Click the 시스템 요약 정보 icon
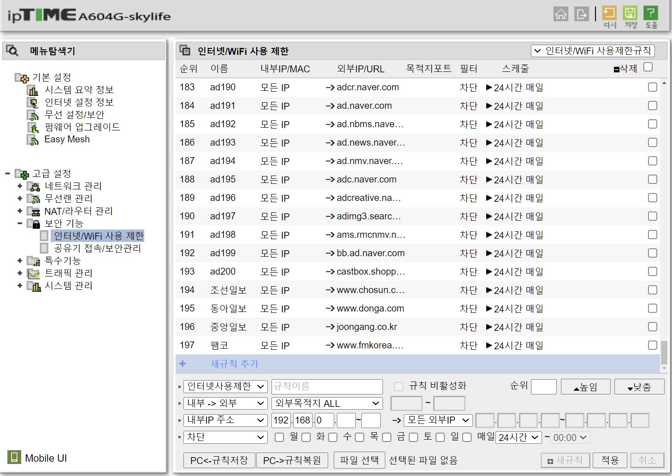 (x=33, y=90)
